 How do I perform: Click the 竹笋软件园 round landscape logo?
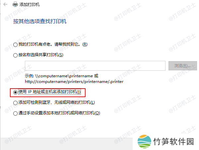[x=144, y=141]
